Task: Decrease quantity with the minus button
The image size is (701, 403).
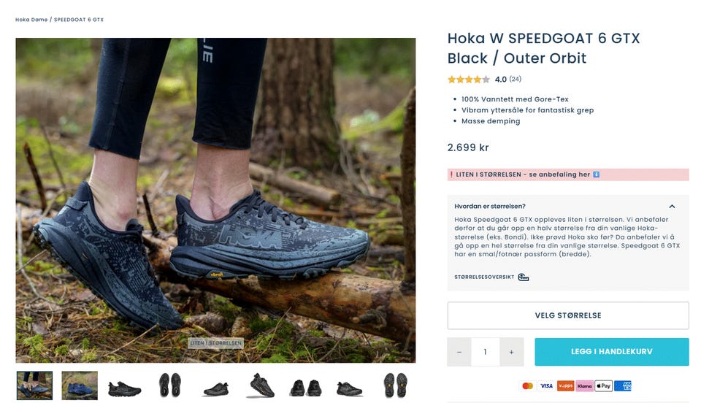Action: (x=459, y=352)
